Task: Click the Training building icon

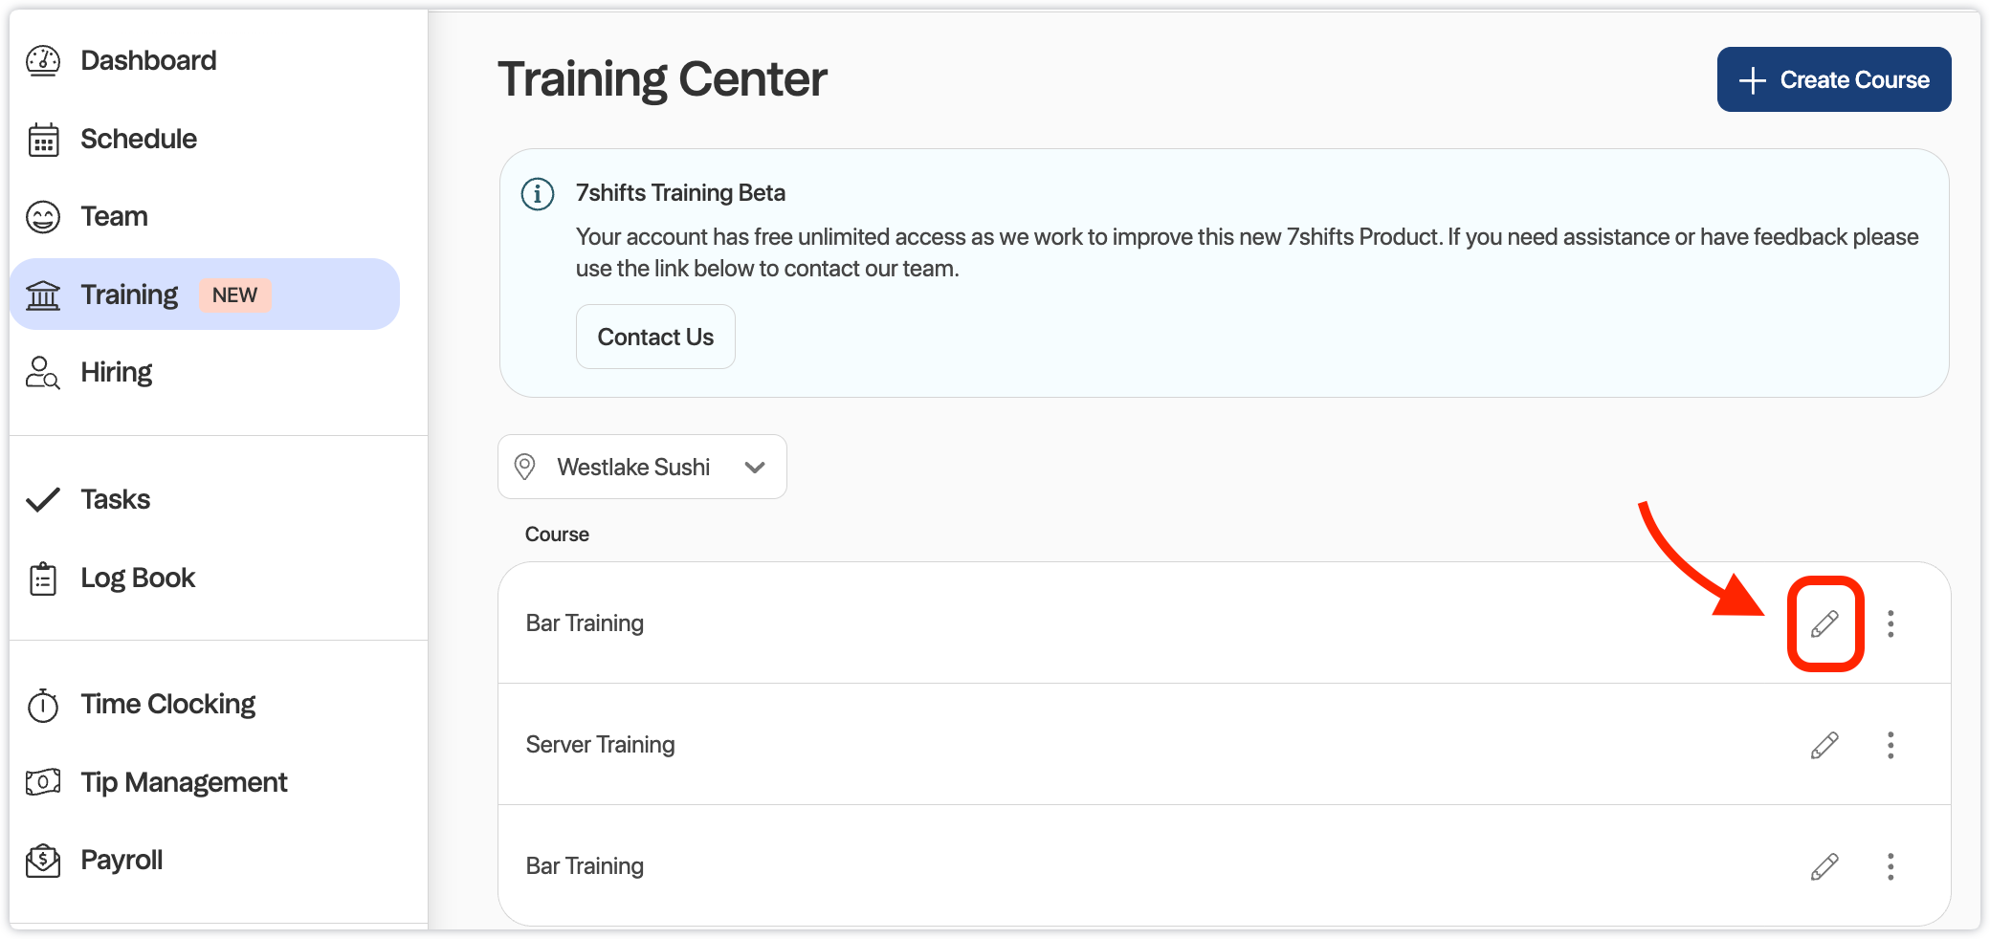Action: tap(43, 295)
